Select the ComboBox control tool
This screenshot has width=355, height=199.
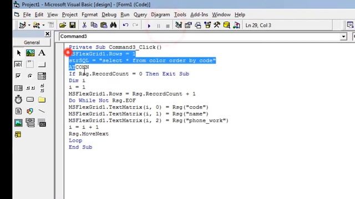pos(42,76)
